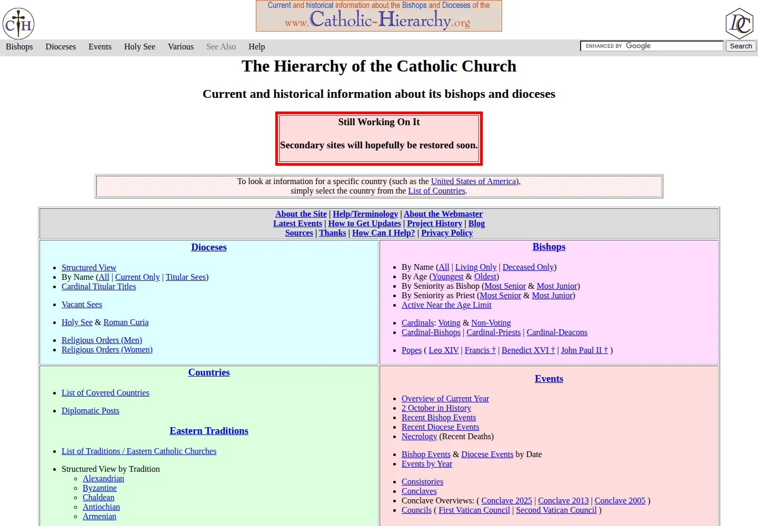Go to About the Site
The image size is (758, 526).
(301, 214)
